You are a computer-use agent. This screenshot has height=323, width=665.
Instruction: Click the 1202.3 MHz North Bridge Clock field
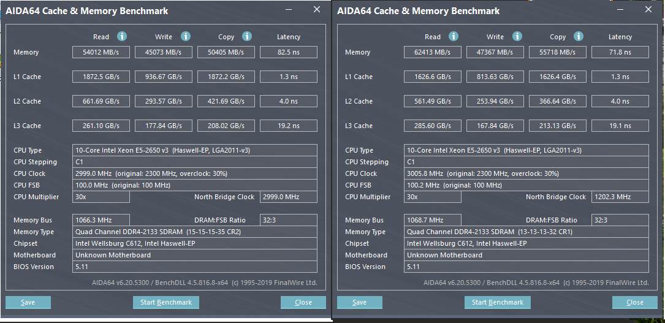pyautogui.click(x=620, y=197)
